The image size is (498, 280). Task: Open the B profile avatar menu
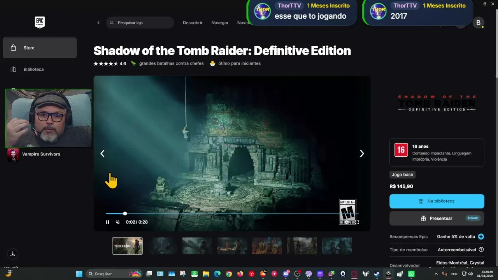[478, 23]
